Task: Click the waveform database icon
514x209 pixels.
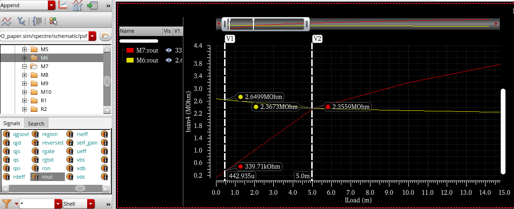Action: tap(78, 5)
